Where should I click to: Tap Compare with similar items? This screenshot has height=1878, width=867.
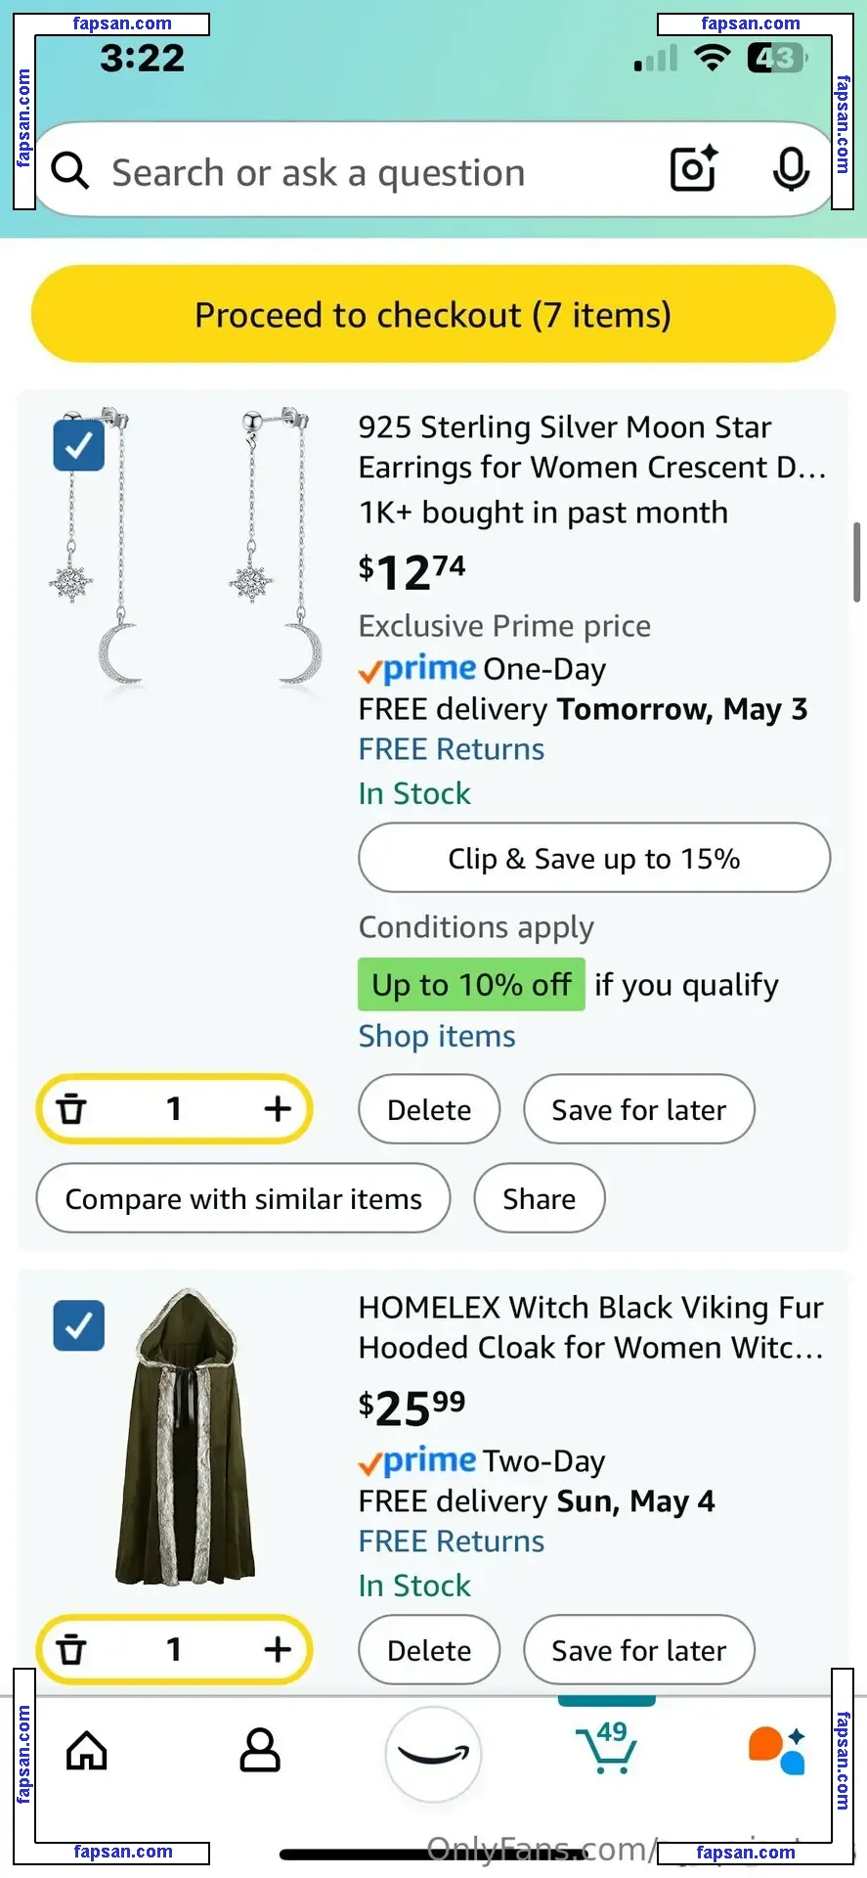243,1198
